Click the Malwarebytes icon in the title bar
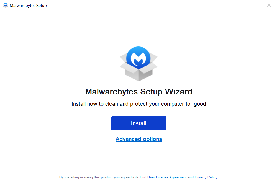This screenshot has height=184, width=277. click(x=6, y=5)
